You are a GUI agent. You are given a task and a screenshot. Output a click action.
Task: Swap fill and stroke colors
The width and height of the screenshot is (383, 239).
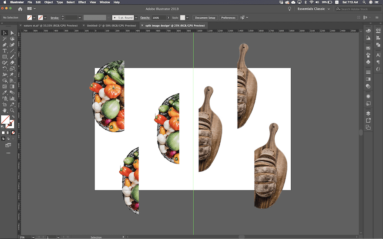pyautogui.click(x=13, y=116)
